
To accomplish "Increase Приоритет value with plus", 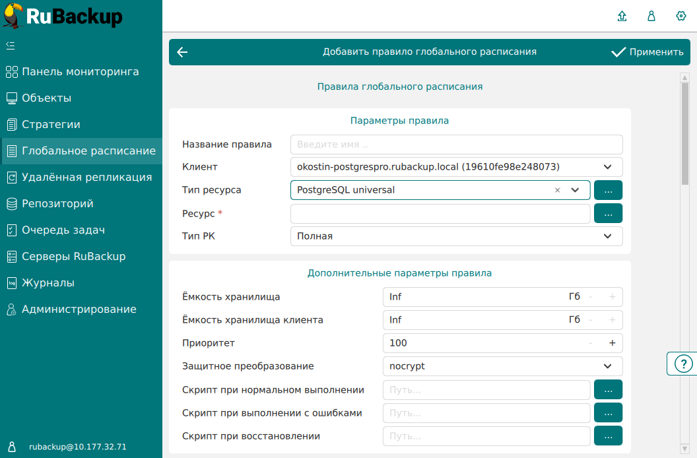I will click(612, 343).
